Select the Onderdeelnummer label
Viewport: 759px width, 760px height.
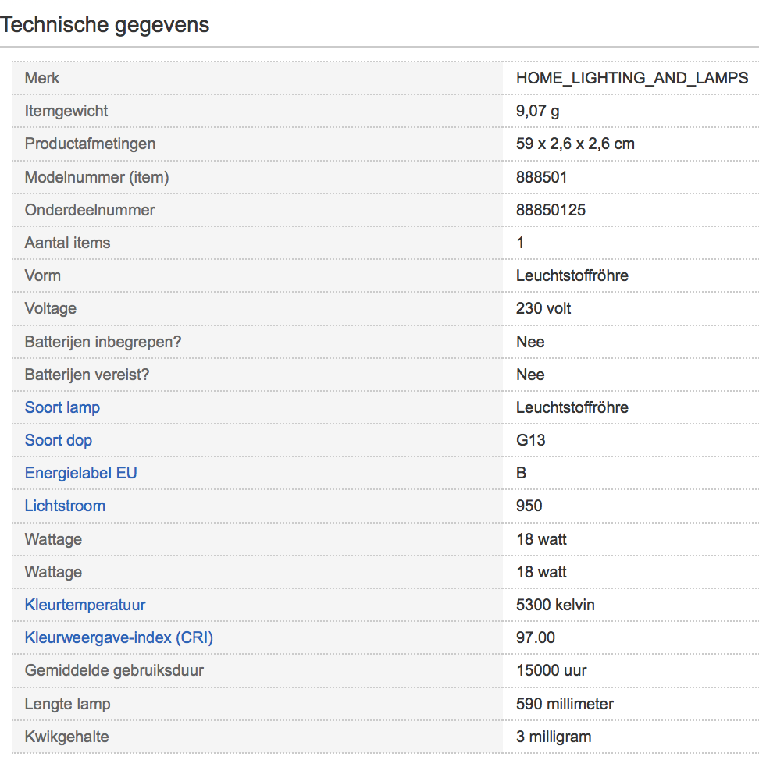click(90, 210)
